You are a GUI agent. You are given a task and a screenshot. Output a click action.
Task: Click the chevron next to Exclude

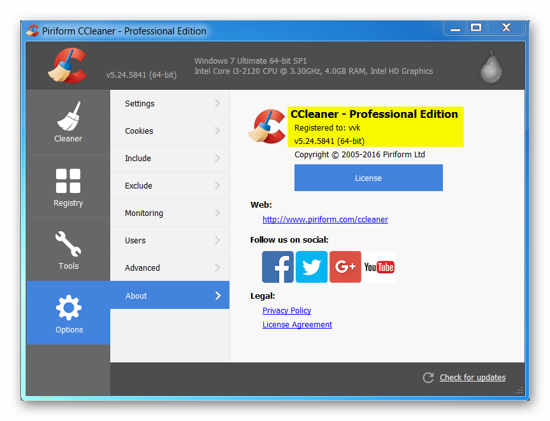point(217,185)
